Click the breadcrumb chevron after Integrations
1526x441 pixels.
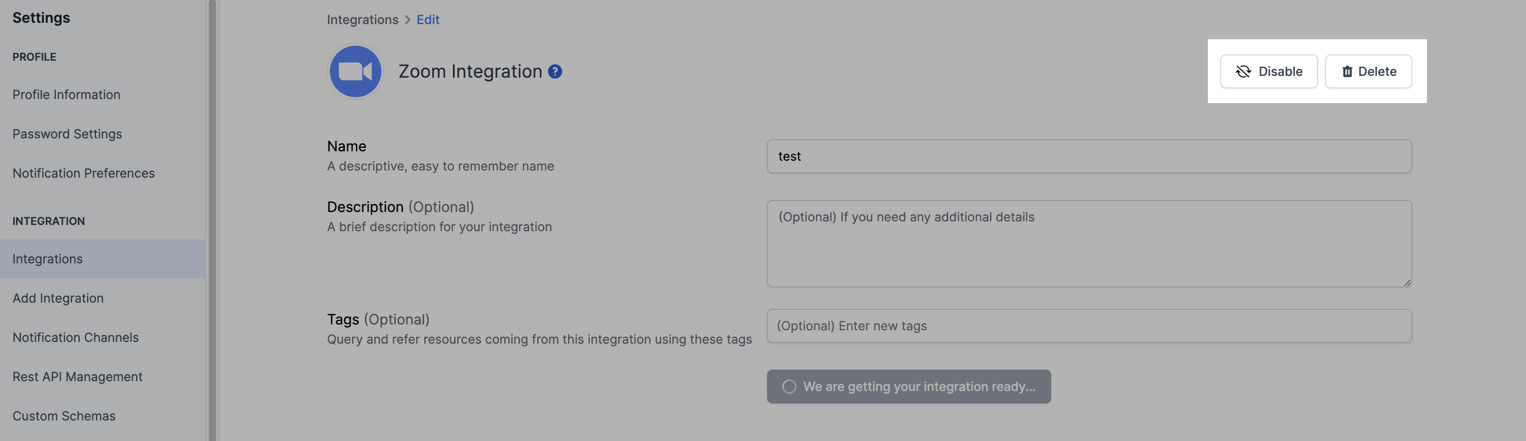pyautogui.click(x=407, y=20)
